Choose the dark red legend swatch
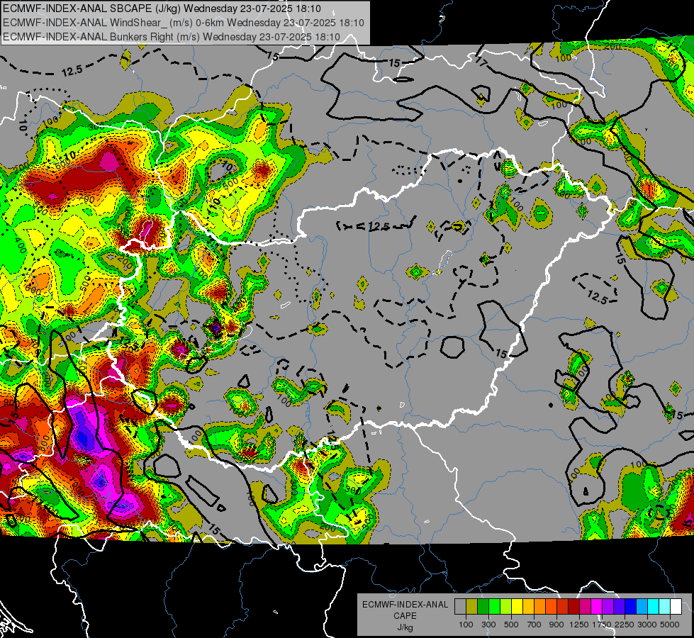The height and width of the screenshot is (638, 694). pyautogui.click(x=573, y=606)
